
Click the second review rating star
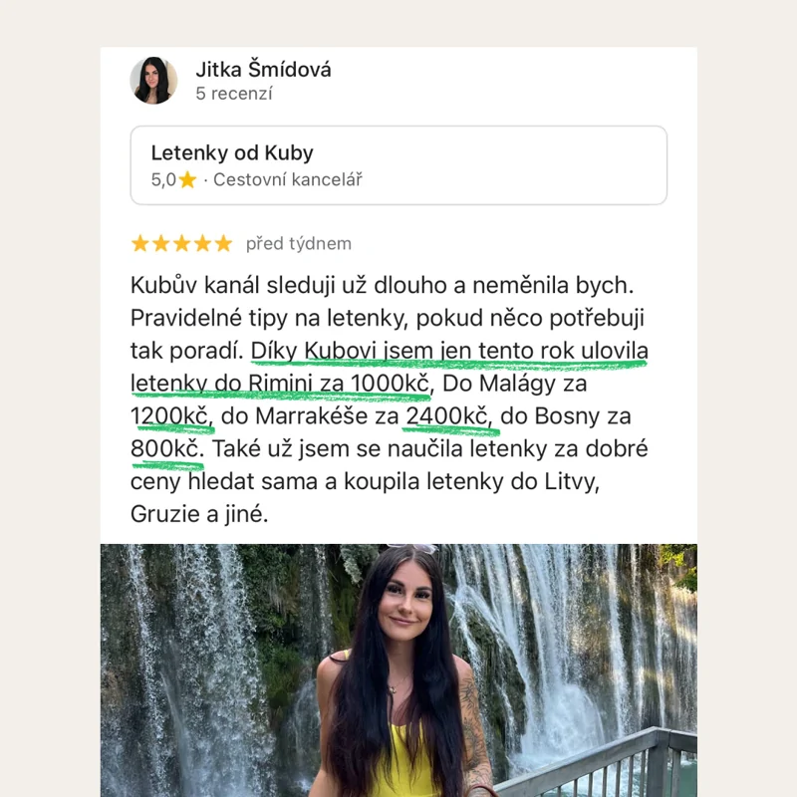[x=160, y=243]
